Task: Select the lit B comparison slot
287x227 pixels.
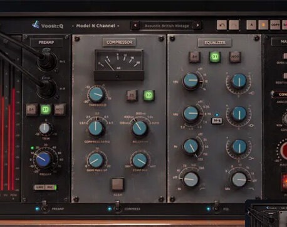Action: coord(263,25)
